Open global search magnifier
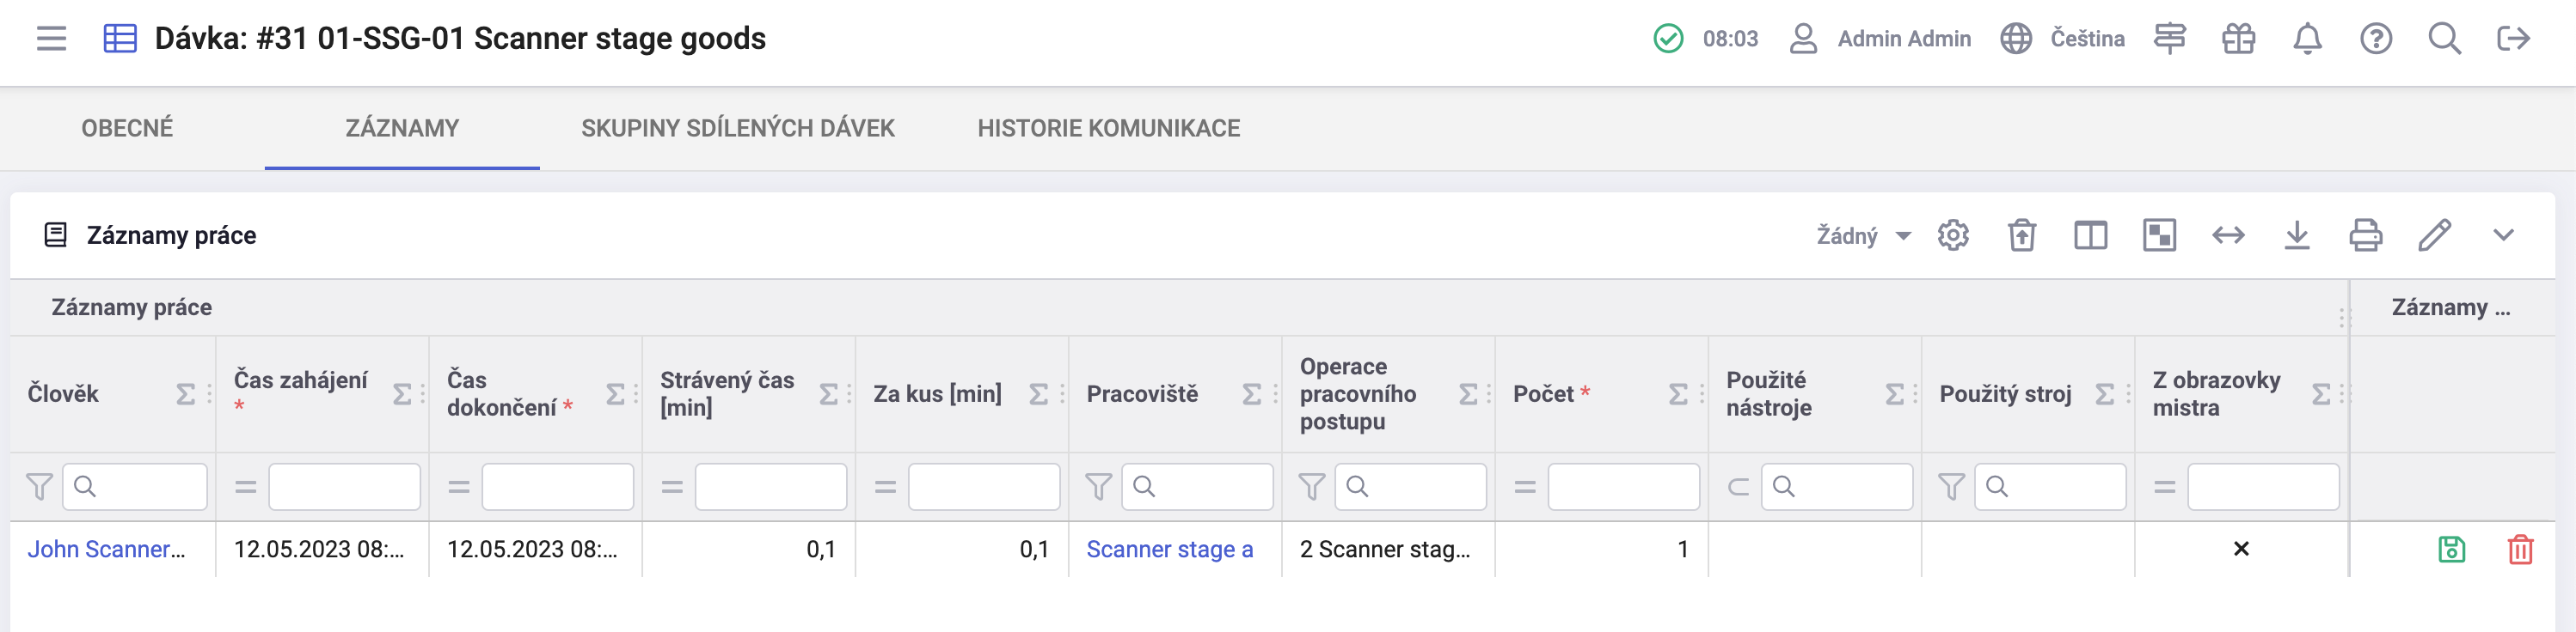 (2445, 39)
